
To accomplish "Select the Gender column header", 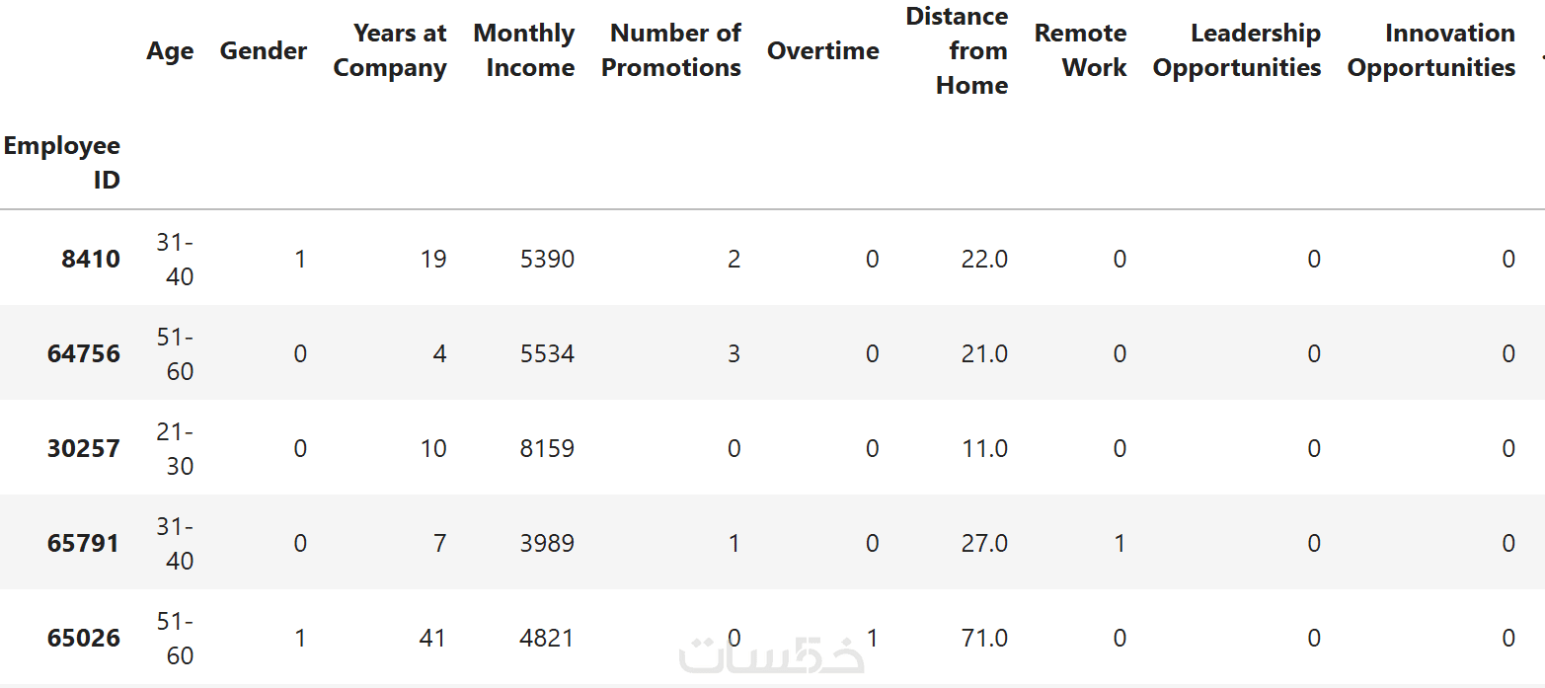I will click(x=263, y=51).
